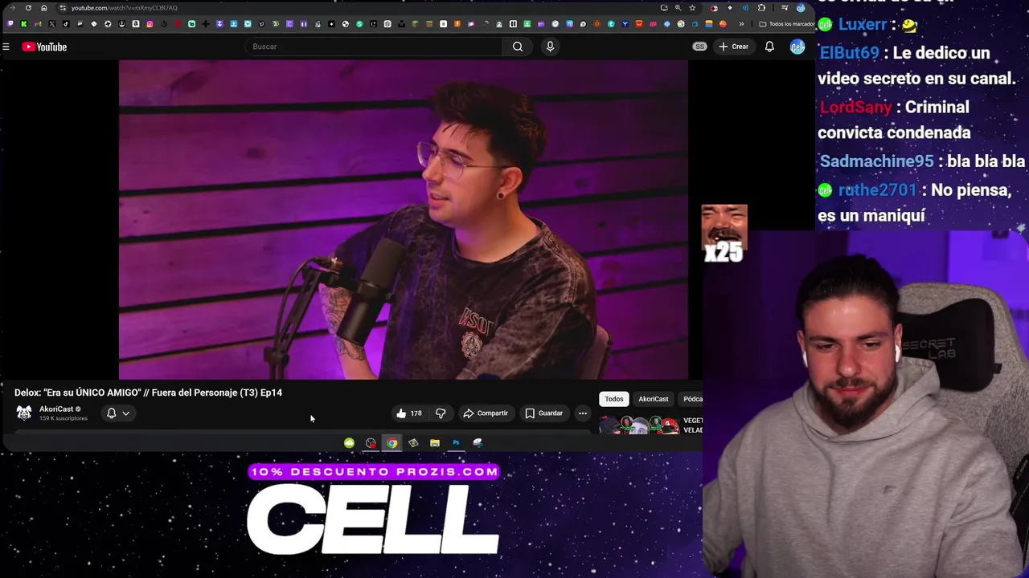Open chat user Luxerr's name
The height and width of the screenshot is (578, 1029).
coord(862,24)
